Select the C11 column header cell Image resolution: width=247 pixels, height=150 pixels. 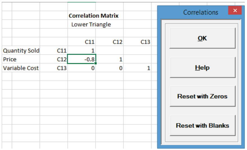(x=81, y=42)
